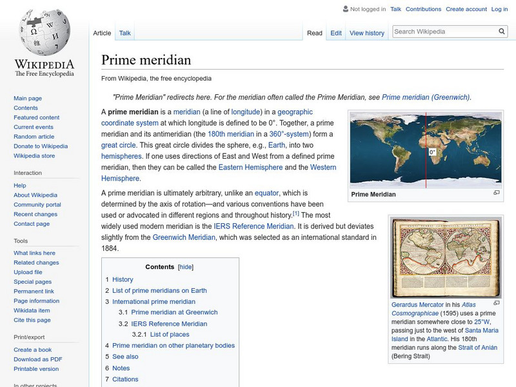Copy the Permanent link
Image resolution: width=516 pixels, height=387 pixels.
pyautogui.click(x=34, y=291)
